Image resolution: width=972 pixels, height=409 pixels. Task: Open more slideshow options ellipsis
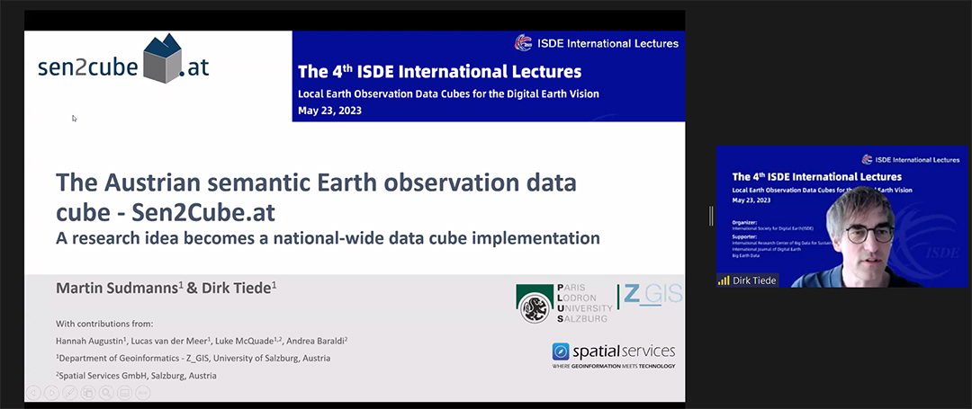pos(142,392)
